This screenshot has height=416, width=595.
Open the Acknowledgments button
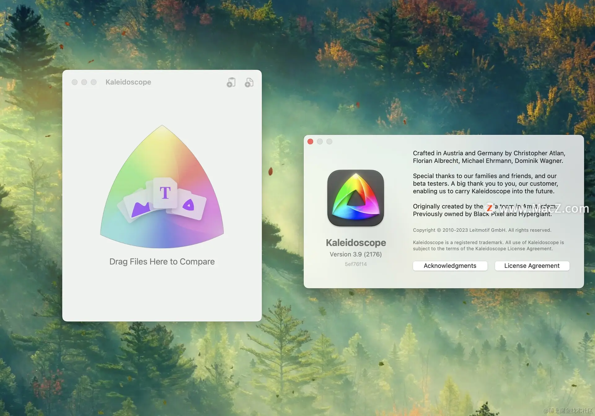450,266
